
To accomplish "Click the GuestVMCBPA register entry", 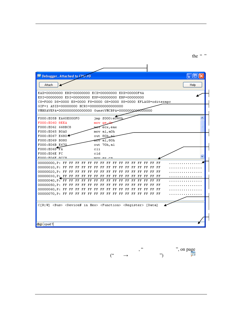I will (x=123, y=111).
